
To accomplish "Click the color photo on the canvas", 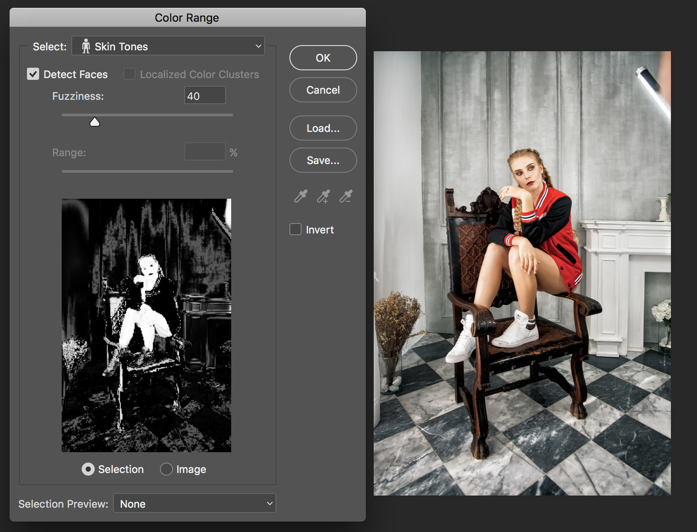I will (x=522, y=273).
